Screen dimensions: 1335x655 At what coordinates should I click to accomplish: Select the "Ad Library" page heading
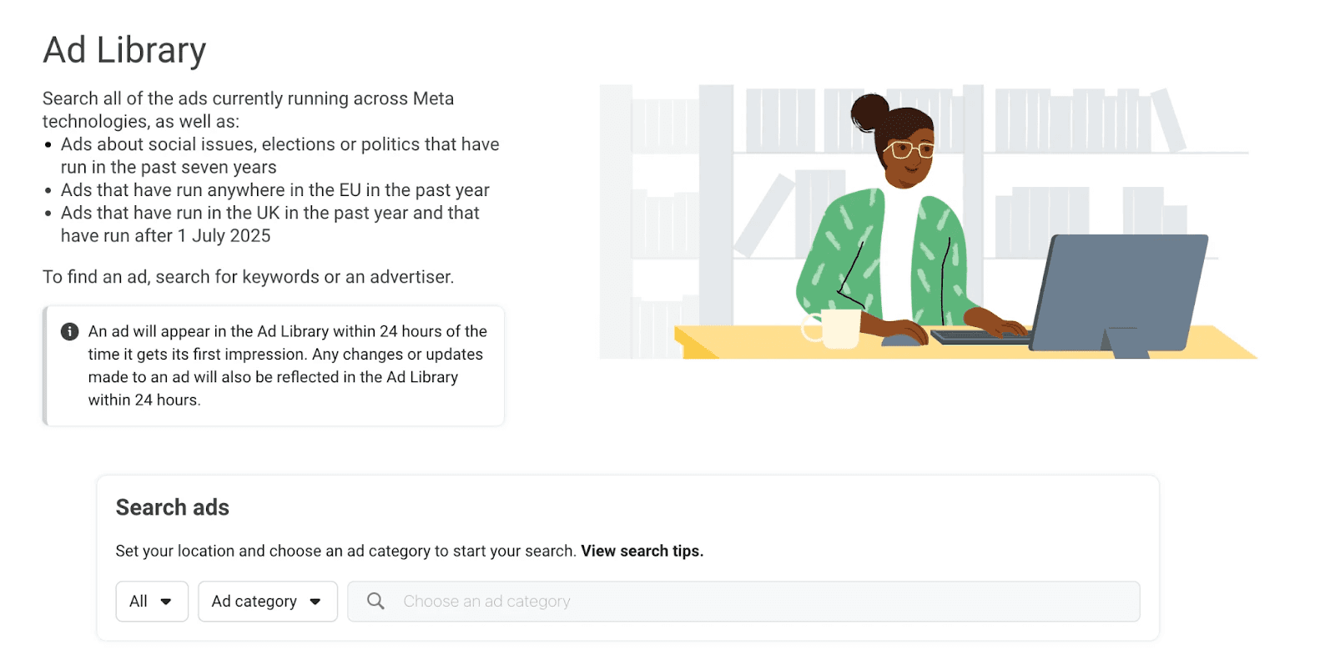[x=124, y=50]
